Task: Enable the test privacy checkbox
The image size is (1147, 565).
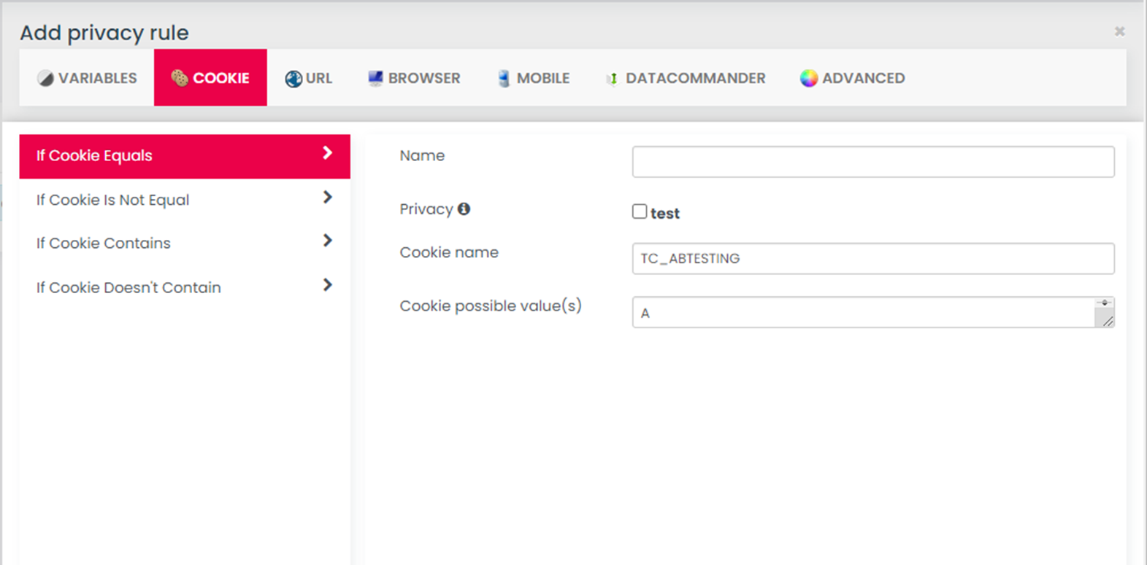Action: 640,211
